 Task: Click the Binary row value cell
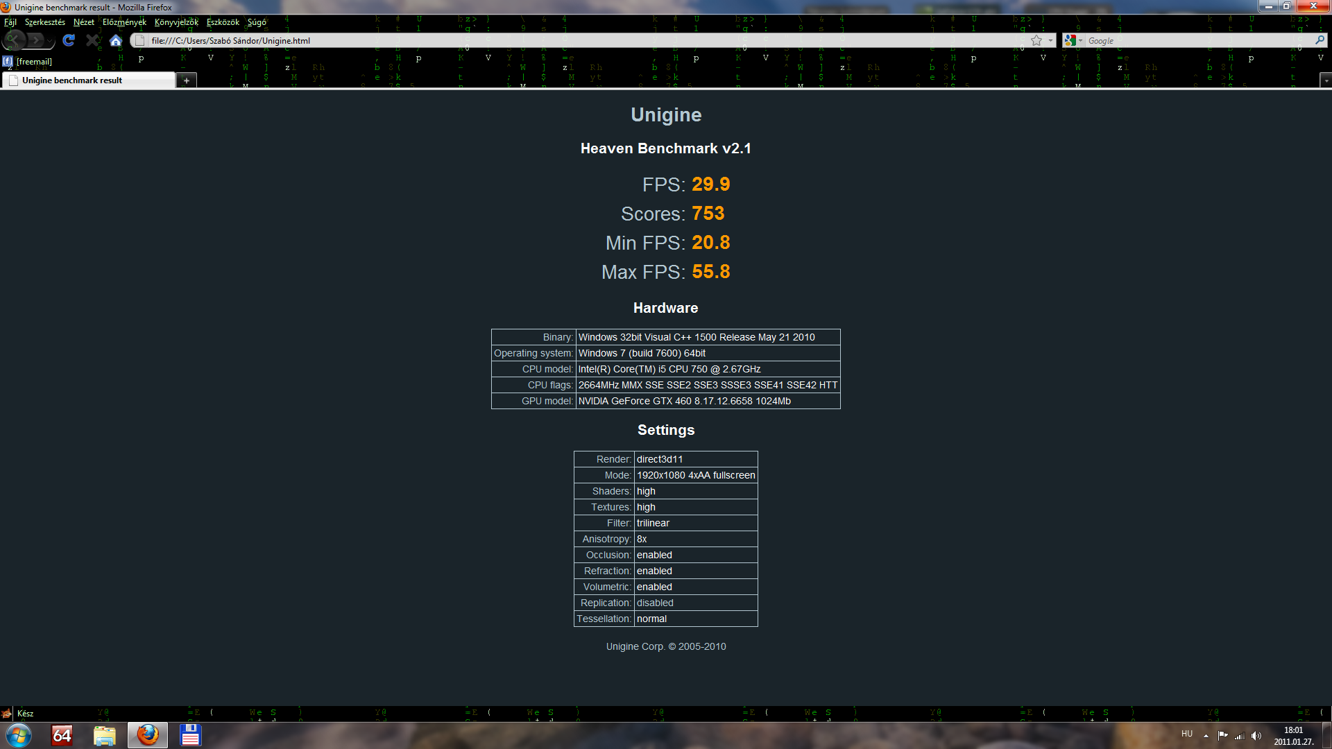708,337
